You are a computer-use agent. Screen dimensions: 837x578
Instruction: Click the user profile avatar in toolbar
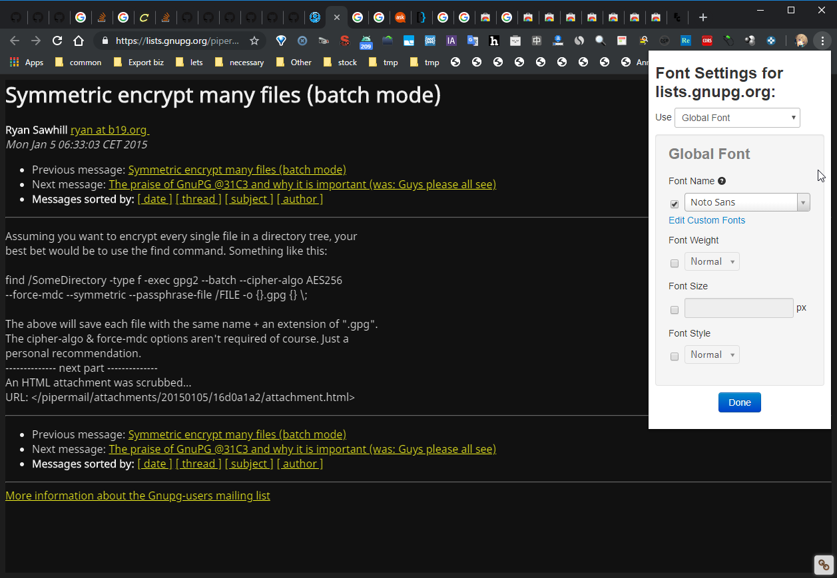(801, 41)
